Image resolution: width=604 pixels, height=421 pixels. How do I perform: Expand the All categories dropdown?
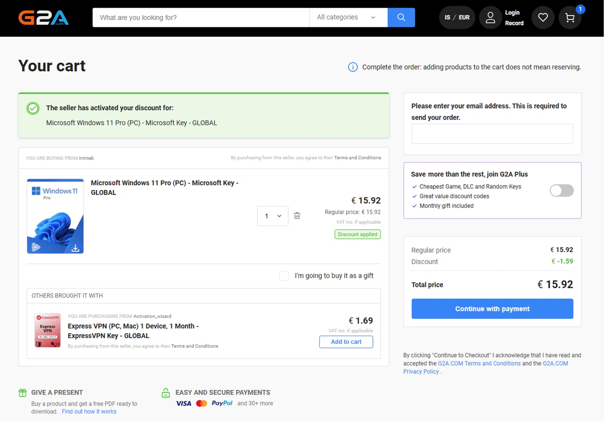[348, 17]
